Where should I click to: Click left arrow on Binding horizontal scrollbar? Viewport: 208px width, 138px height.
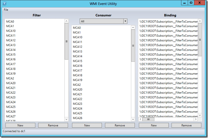pos(140,120)
